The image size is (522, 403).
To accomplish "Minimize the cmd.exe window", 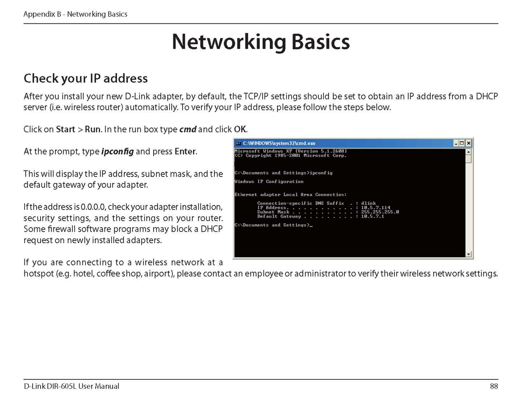I will [x=456, y=143].
